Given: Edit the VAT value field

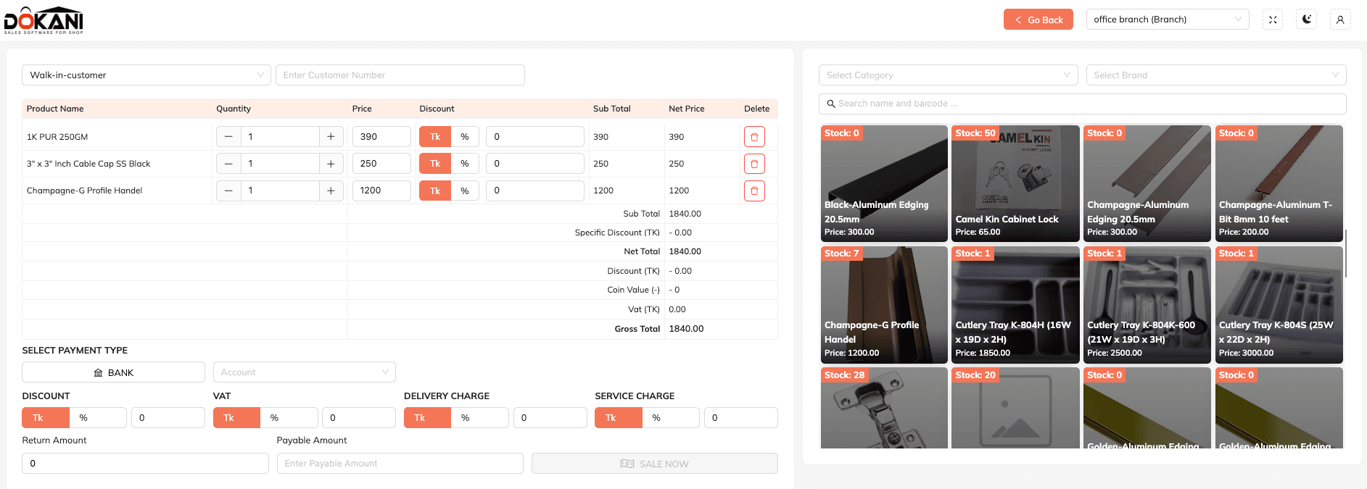Looking at the screenshot, I should pyautogui.click(x=359, y=418).
